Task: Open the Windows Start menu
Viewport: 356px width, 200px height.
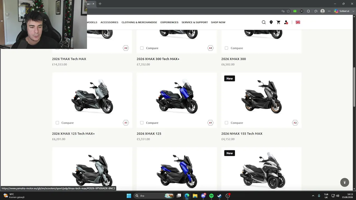Action: tap(129, 196)
